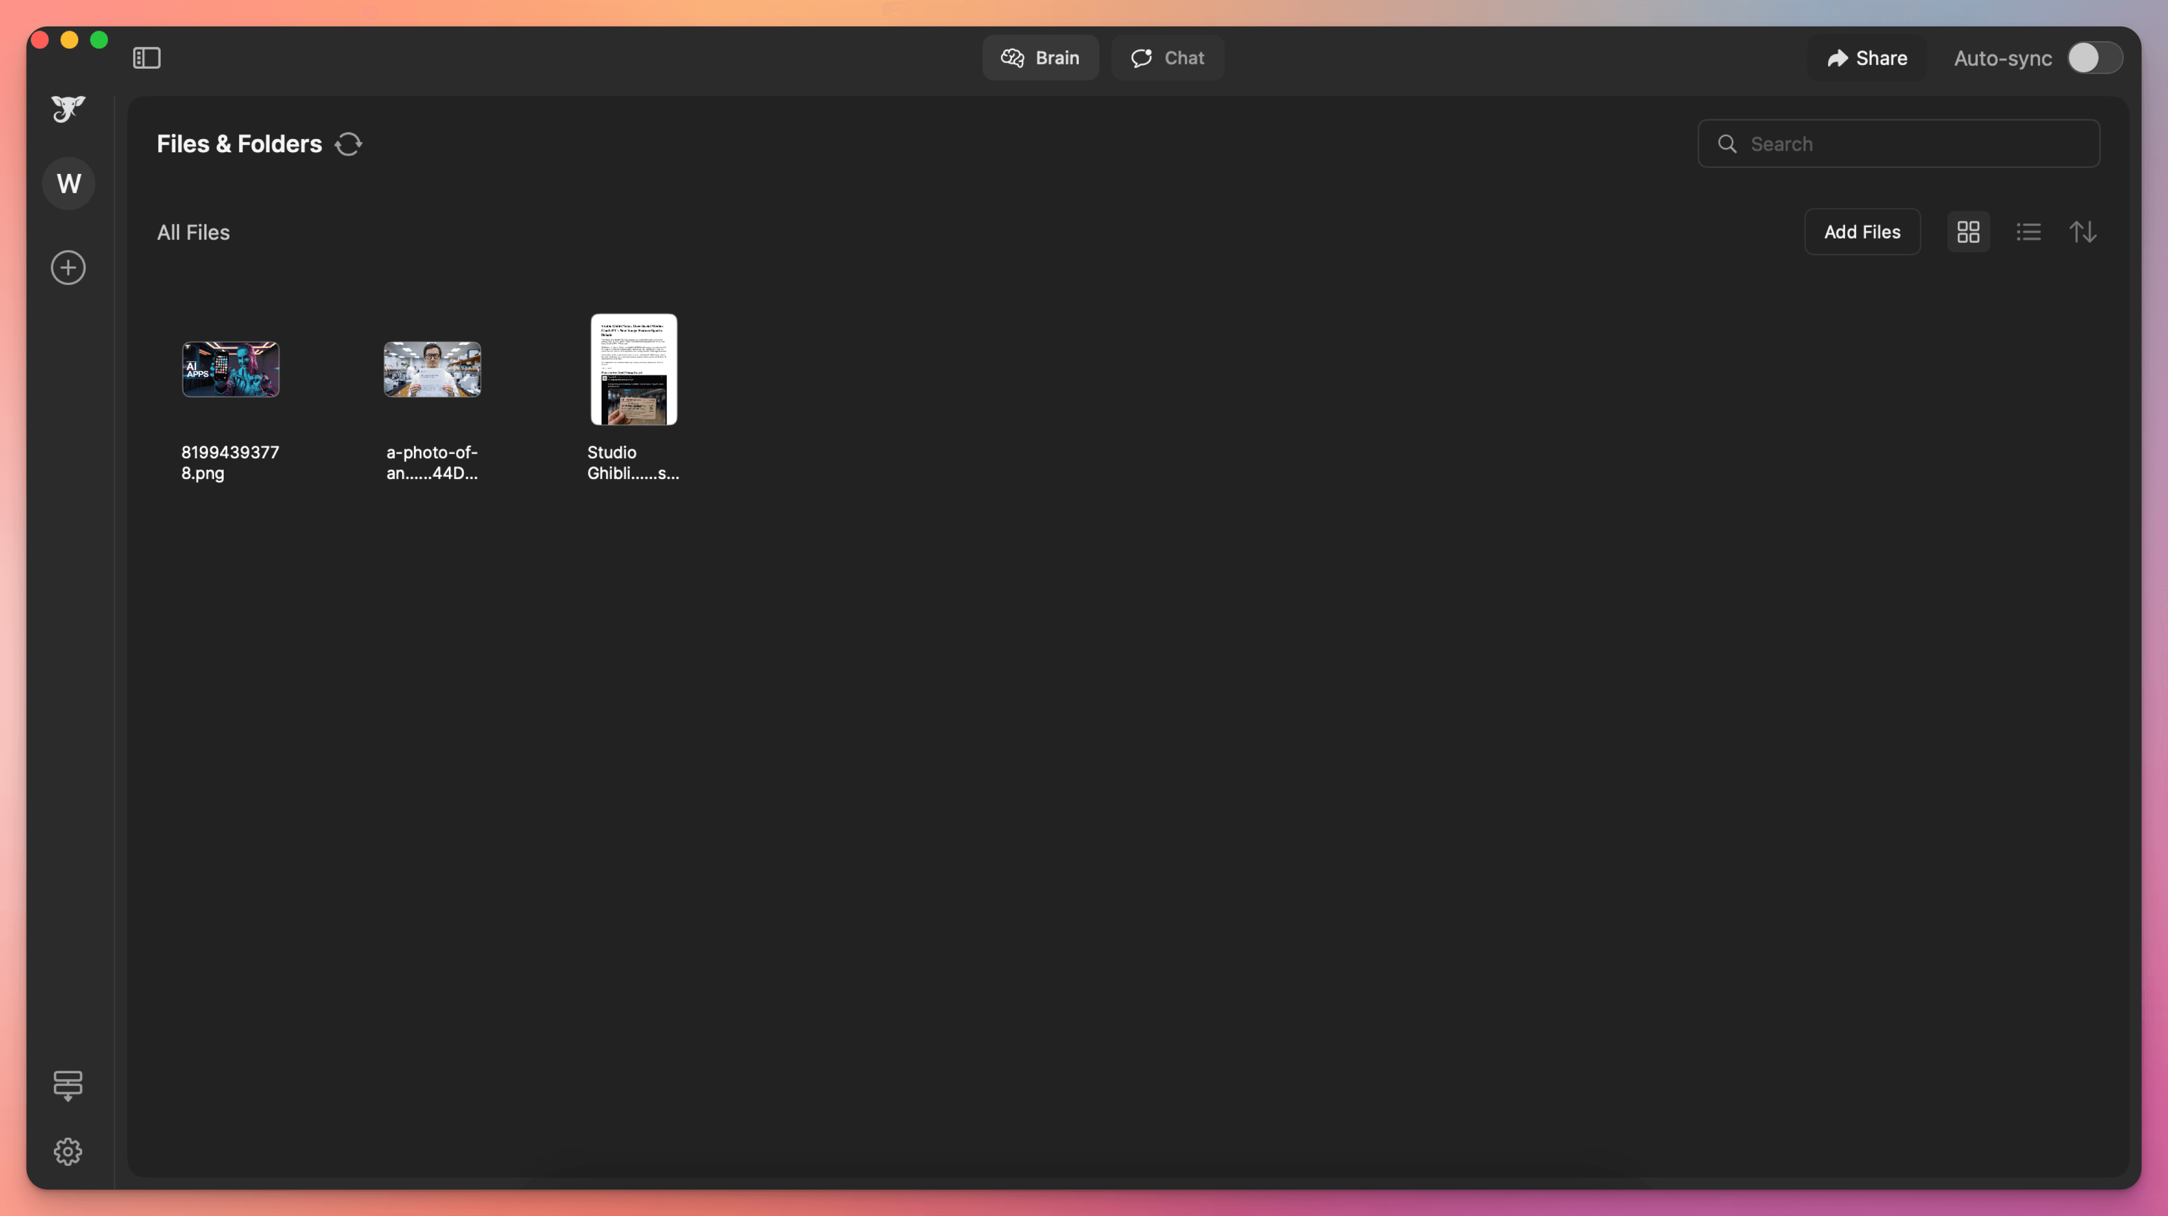
Task: Add a new workspace via plus icon
Action: click(x=68, y=268)
